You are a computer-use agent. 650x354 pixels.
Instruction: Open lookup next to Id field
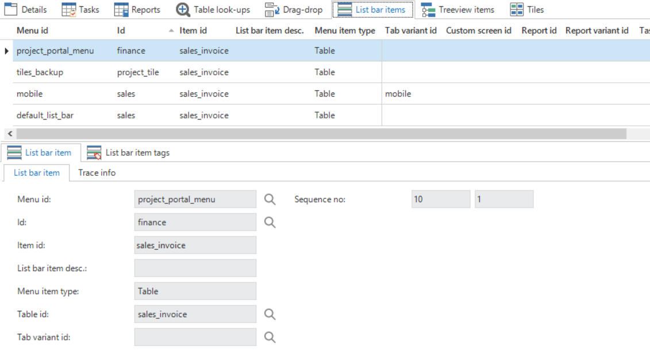[x=270, y=222]
